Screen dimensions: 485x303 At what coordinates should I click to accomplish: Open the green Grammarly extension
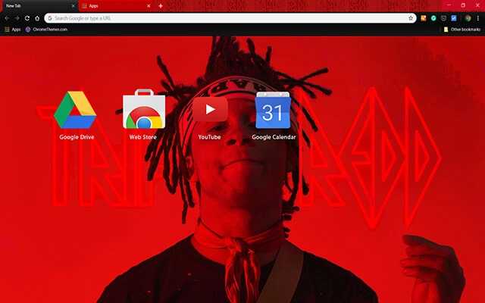433,18
